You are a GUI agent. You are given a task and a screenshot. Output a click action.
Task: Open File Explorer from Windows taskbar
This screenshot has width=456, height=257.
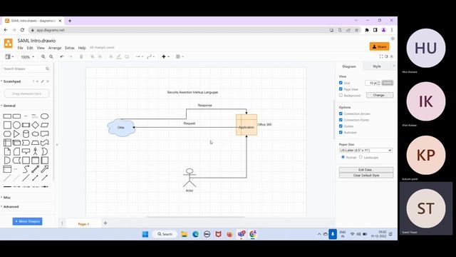184,234
